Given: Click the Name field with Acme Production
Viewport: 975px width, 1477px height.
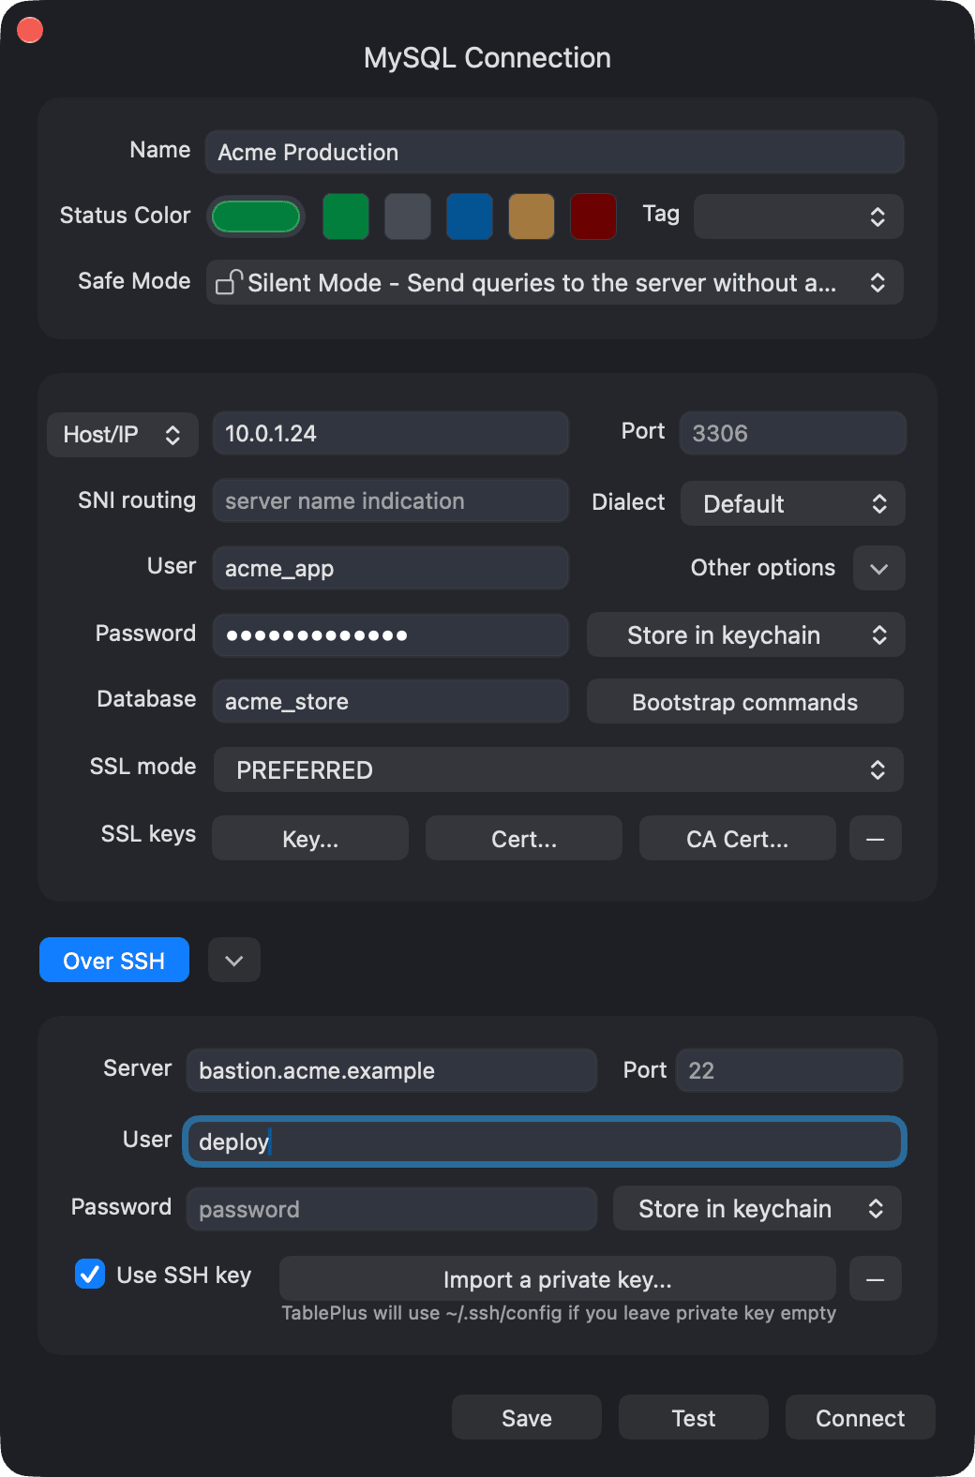Looking at the screenshot, I should [x=555, y=152].
